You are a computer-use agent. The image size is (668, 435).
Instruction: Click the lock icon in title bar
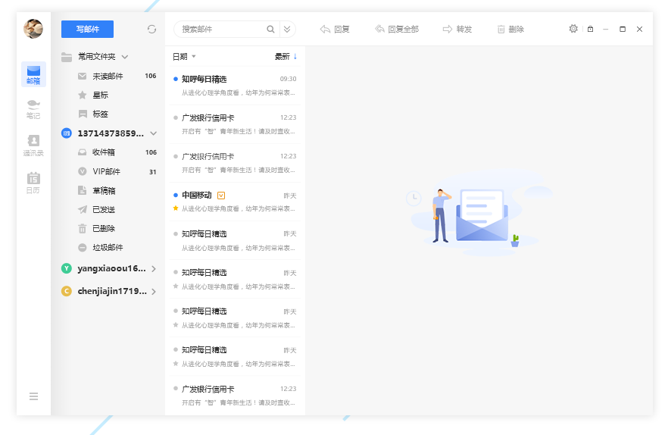(x=590, y=29)
